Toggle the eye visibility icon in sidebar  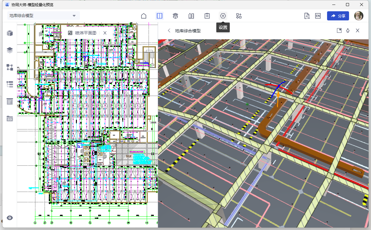pos(10,218)
